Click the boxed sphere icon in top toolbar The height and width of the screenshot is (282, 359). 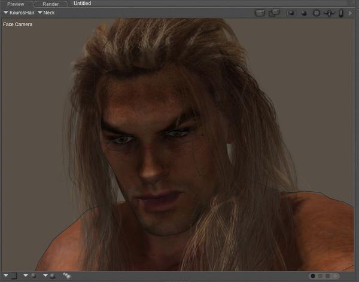[291, 13]
